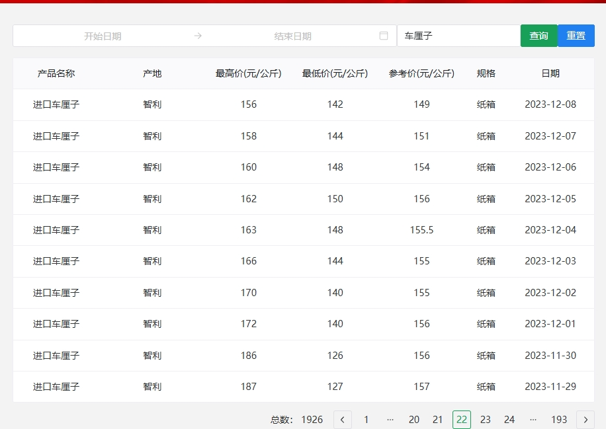Screen dimensions: 606x429
Task: Jump to page 20
Action: click(x=414, y=420)
